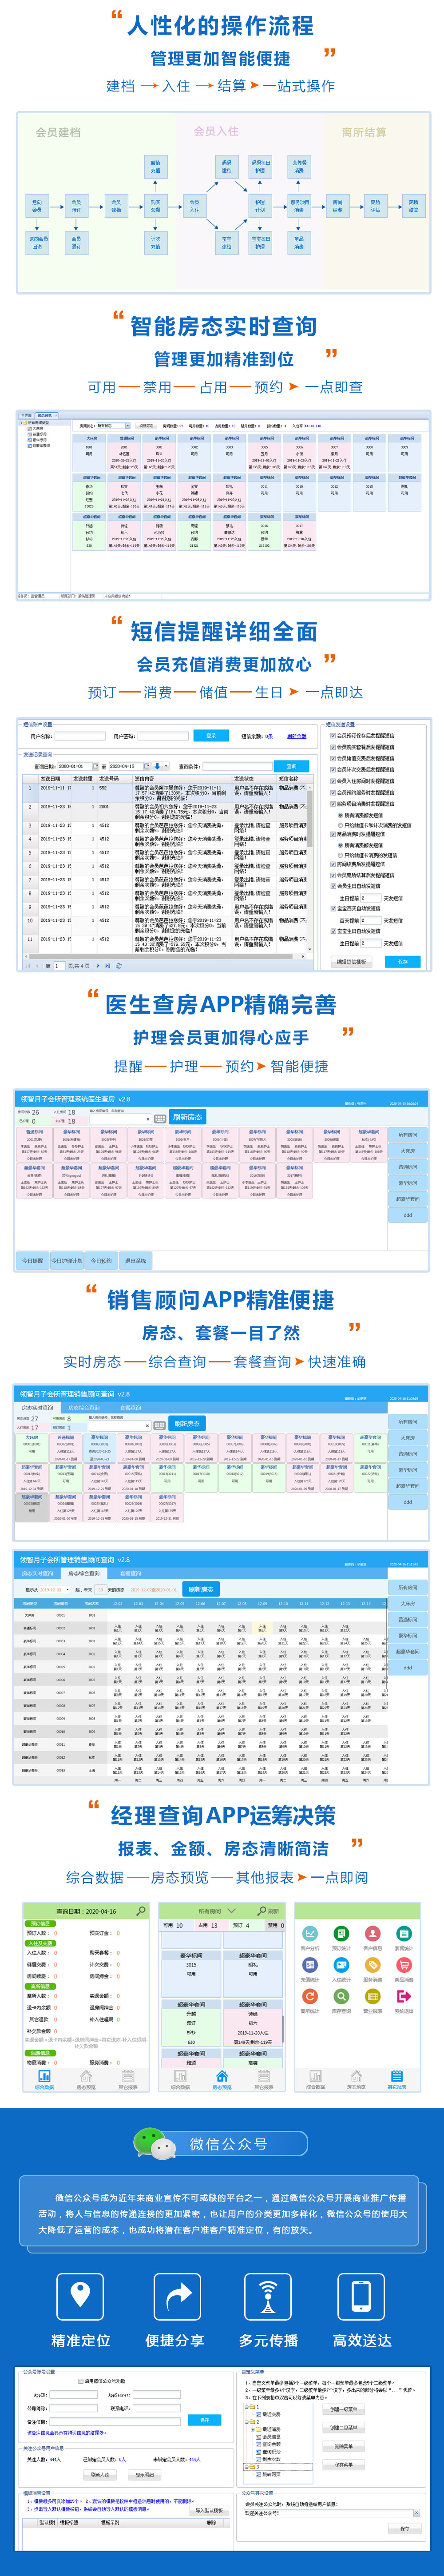Open the 服务消费 report icon
This screenshot has width=444, height=2576.
[x=373, y=1966]
